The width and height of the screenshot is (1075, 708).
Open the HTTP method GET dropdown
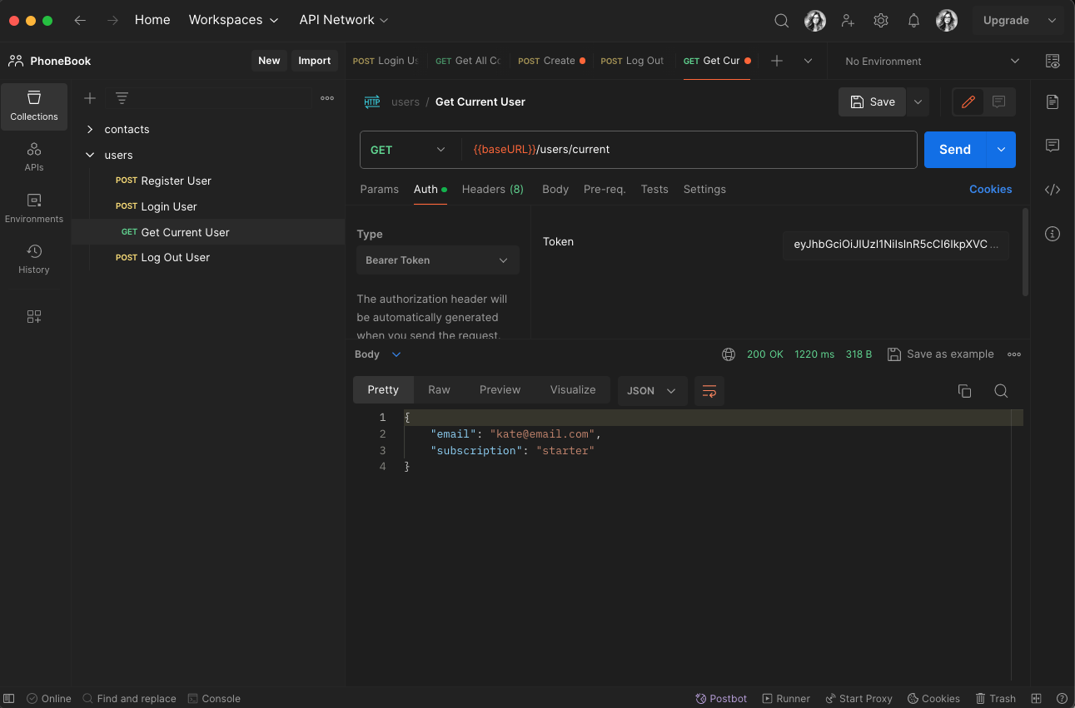pyautogui.click(x=409, y=150)
